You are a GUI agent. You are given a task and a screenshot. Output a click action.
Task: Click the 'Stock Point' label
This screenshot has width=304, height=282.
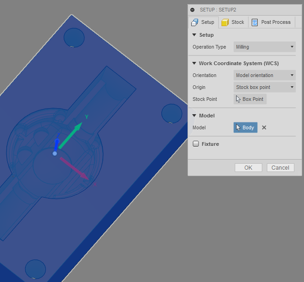click(205, 99)
